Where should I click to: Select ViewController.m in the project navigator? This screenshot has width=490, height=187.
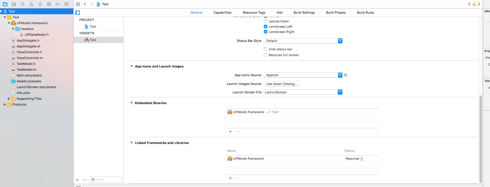(30, 58)
